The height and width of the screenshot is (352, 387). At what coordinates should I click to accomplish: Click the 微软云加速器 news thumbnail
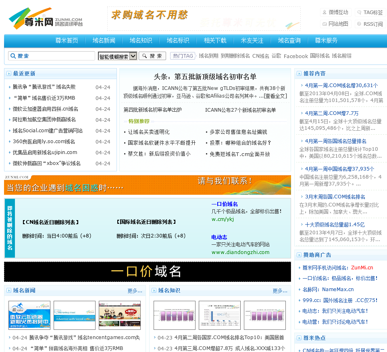coord(29,315)
